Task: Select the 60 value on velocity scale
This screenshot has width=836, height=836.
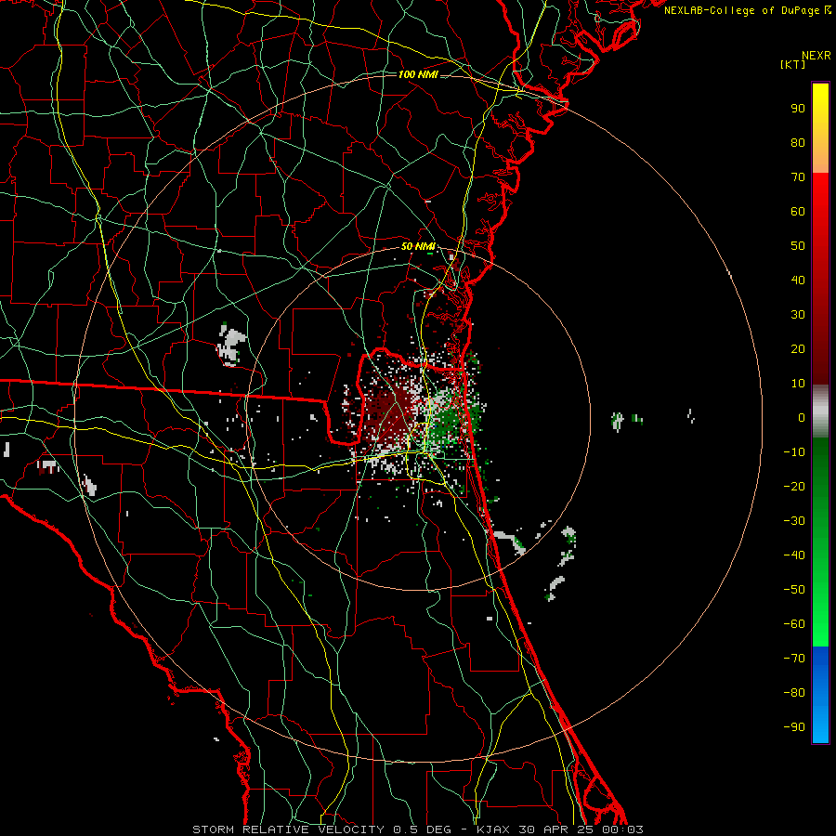Action: tap(798, 211)
